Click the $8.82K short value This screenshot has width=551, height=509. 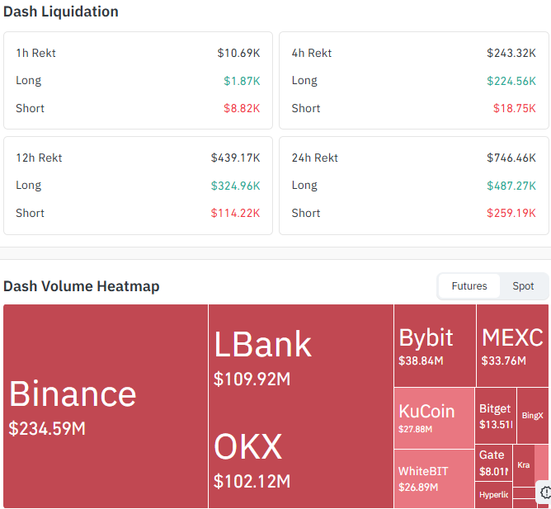tap(242, 108)
